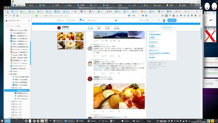218x123 pixels.
Task: Click the blue bookmark star in URL bar
Action: tap(146, 16)
